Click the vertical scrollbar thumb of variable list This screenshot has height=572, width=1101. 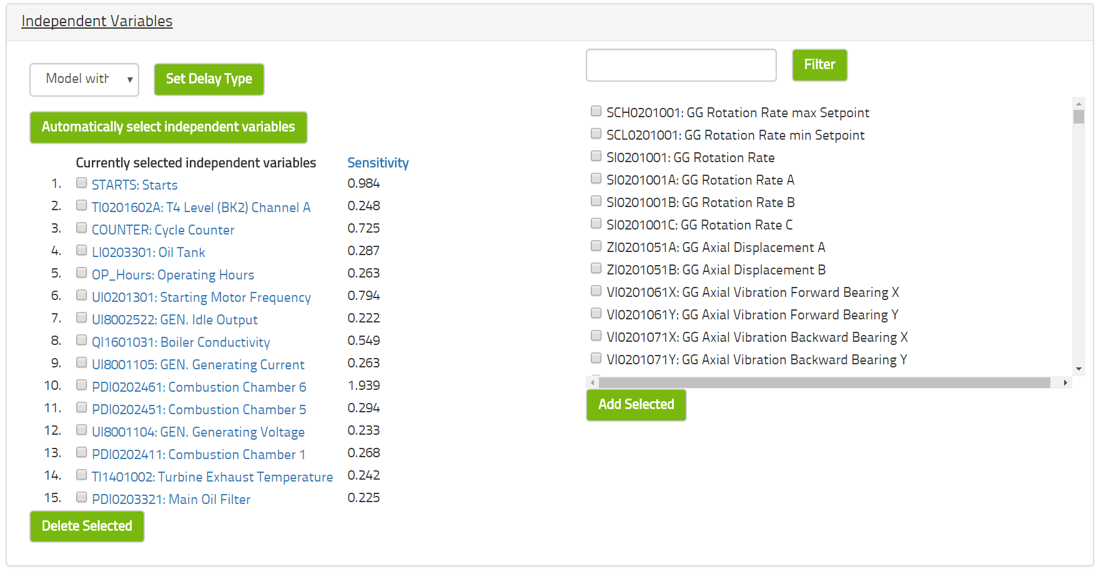coord(1079,117)
